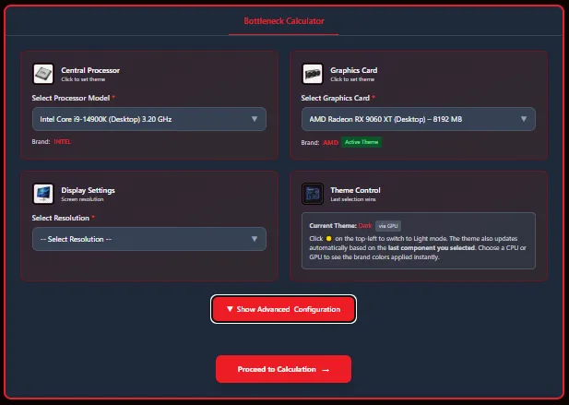The width and height of the screenshot is (569, 405).
Task: Click the 'Screen resolution' subtitle
Action: (x=82, y=199)
